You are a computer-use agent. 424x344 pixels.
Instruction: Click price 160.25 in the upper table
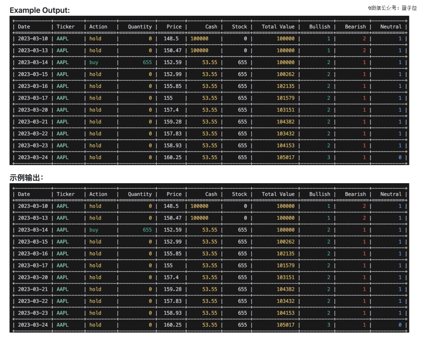click(173, 157)
